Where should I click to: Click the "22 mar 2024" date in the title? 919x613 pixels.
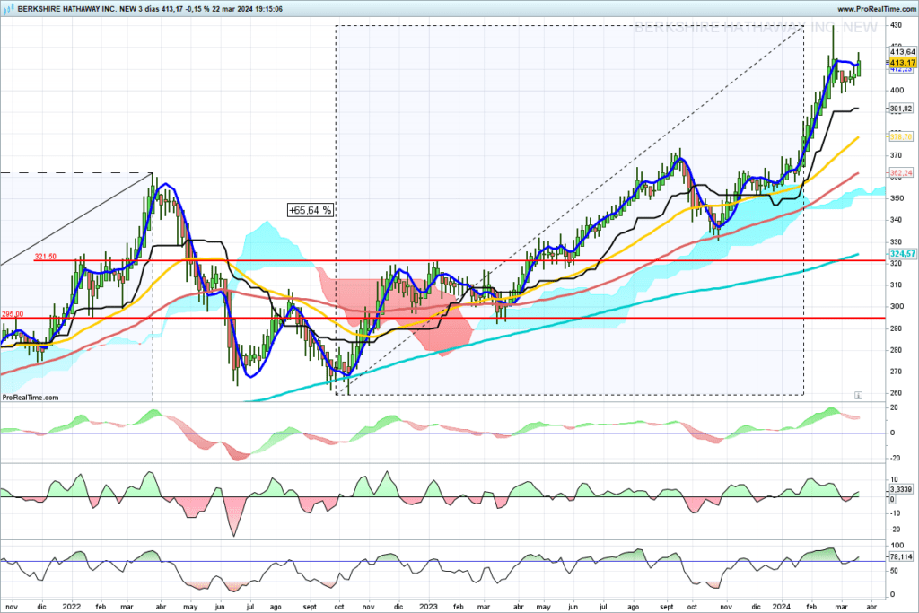[x=232, y=9]
